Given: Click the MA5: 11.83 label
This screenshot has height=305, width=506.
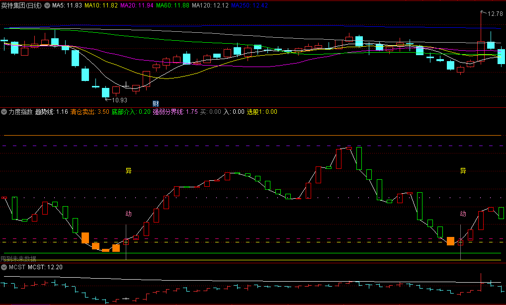Looking at the screenshot, I should click(67, 5).
